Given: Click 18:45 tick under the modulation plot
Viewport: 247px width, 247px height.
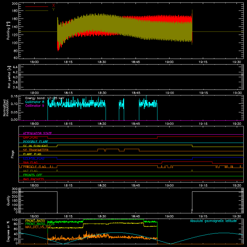Looking at the screenshot, I should point(136,124).
